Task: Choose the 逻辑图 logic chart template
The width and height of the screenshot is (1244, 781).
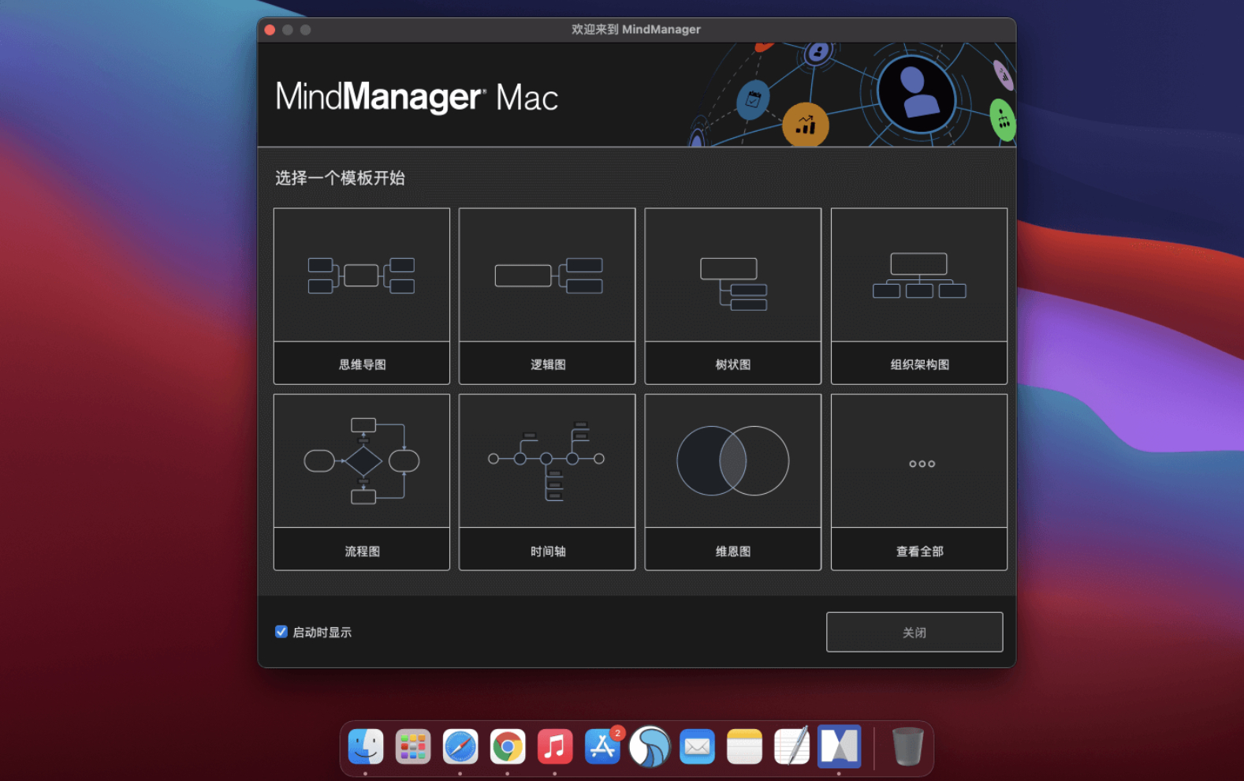Action: click(x=547, y=296)
